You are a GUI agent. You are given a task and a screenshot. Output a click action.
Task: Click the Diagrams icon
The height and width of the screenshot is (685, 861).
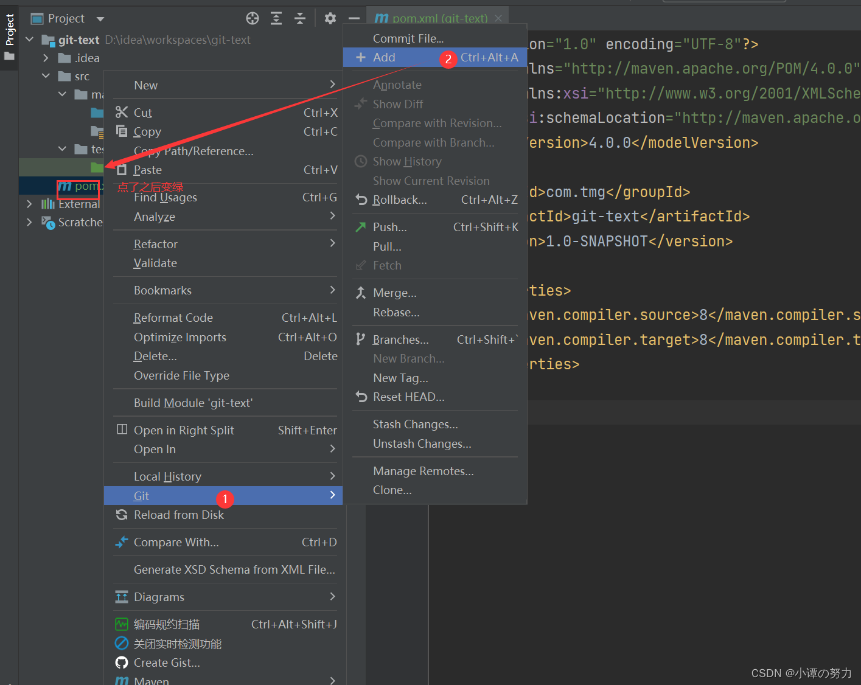[122, 597]
